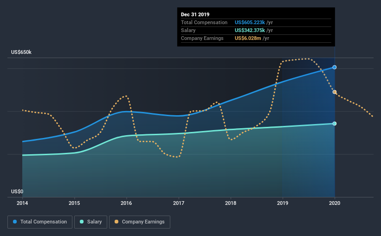381x236 pixels.
Task: Click the 2014 x-axis label
Action: [x=22, y=203]
